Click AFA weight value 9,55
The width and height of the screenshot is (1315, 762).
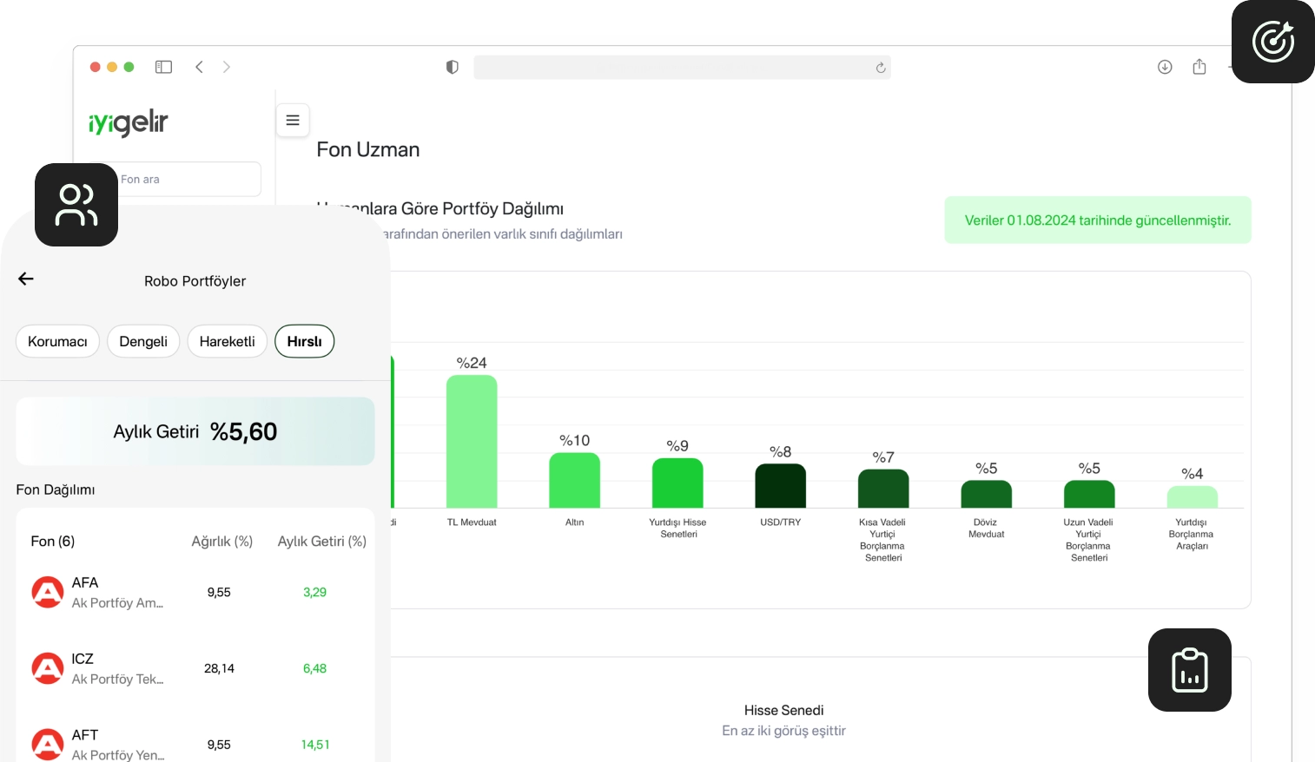[x=219, y=593]
